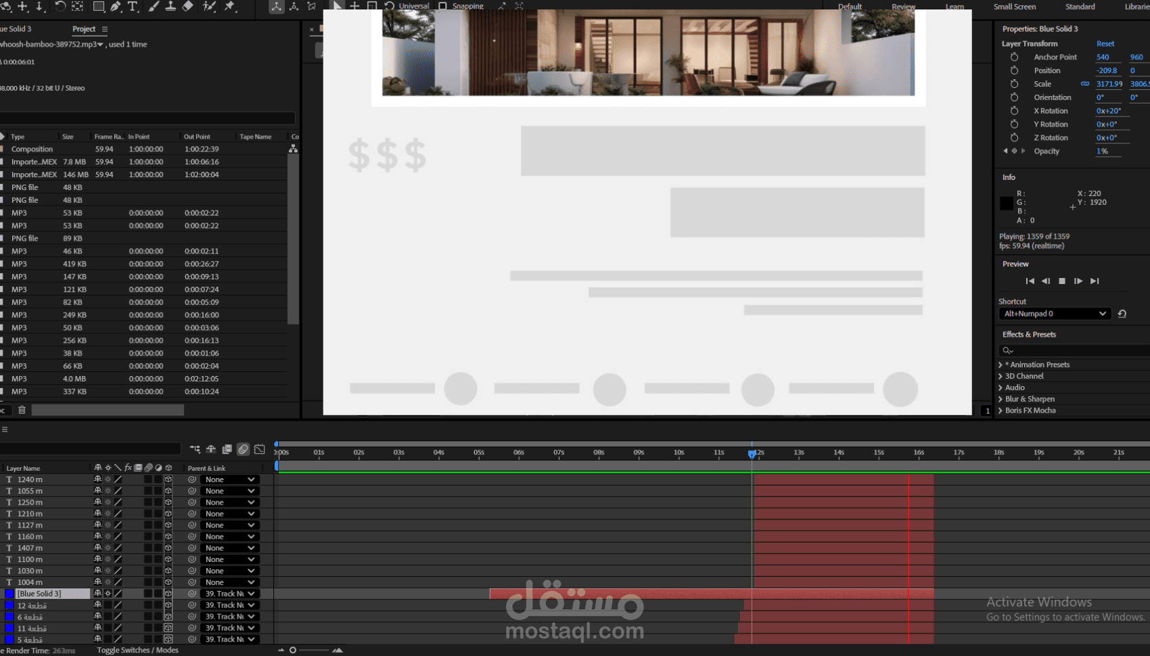Hide the 1240 m text layer

(2, 479)
